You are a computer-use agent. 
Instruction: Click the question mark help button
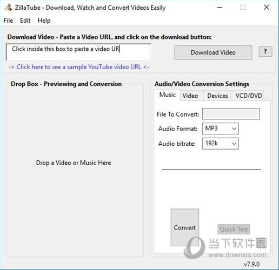(265, 51)
